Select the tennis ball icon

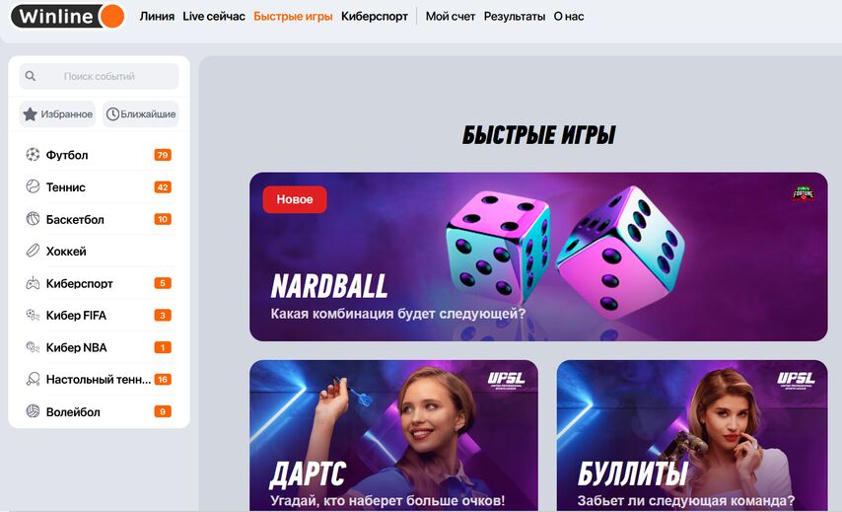pos(33,186)
